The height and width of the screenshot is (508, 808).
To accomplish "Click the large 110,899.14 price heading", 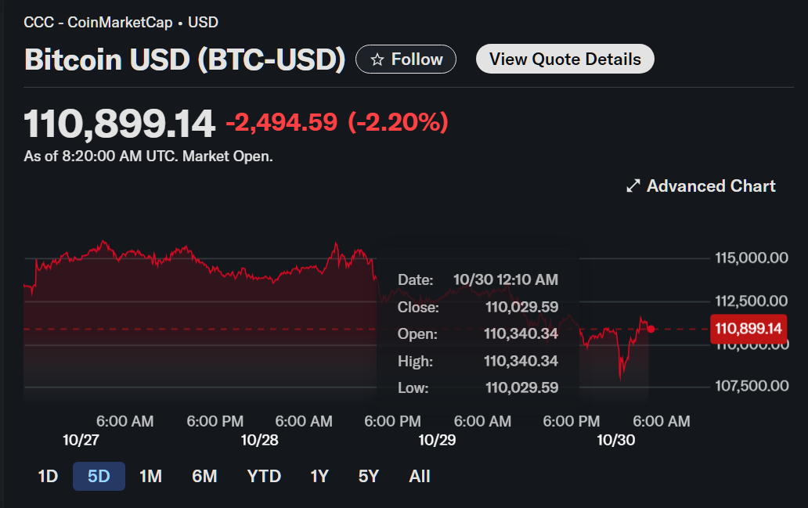I will [119, 124].
